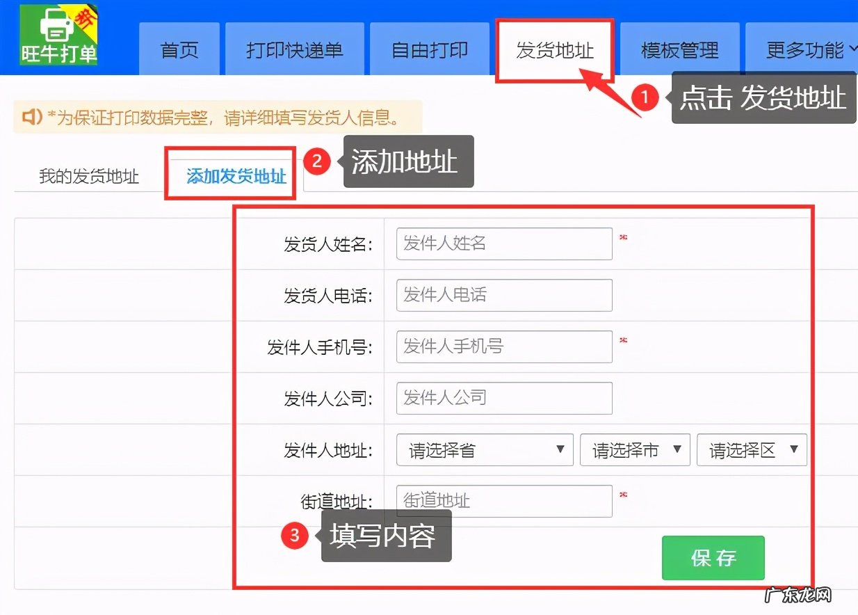858x615 pixels.
Task: Click the numbered marker labeled 2
Action: [x=317, y=164]
